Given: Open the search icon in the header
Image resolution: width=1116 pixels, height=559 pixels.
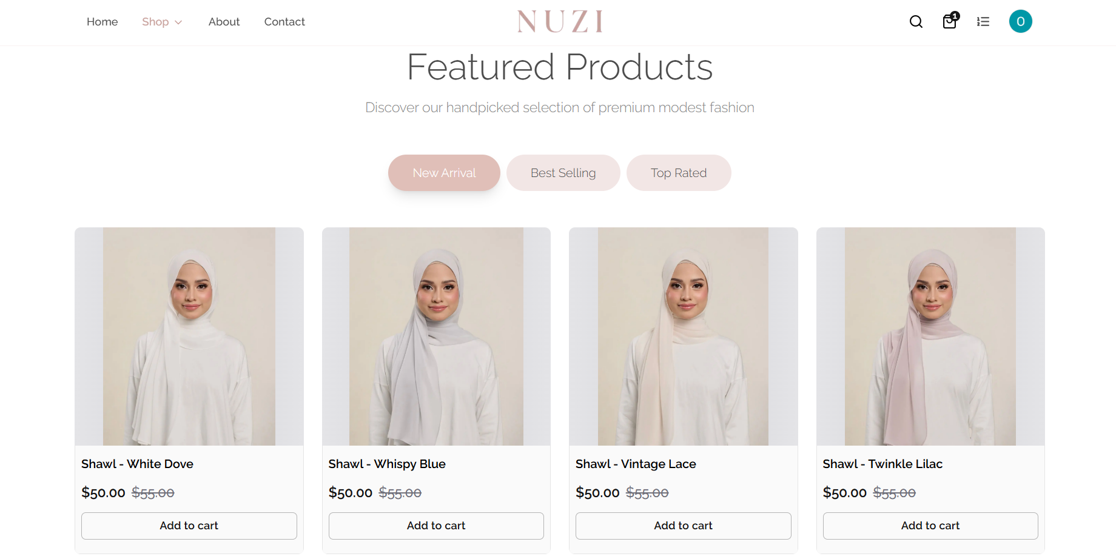Looking at the screenshot, I should tap(915, 21).
